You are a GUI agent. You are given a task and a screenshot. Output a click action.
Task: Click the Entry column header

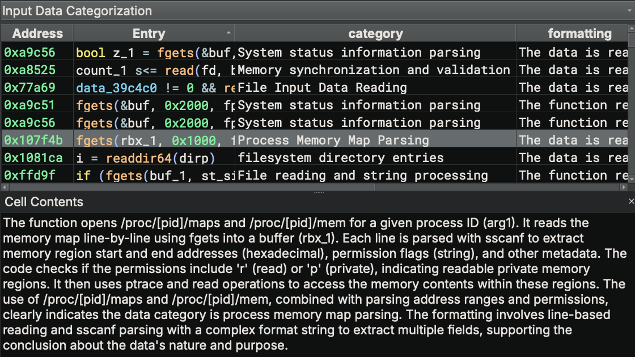[147, 33]
